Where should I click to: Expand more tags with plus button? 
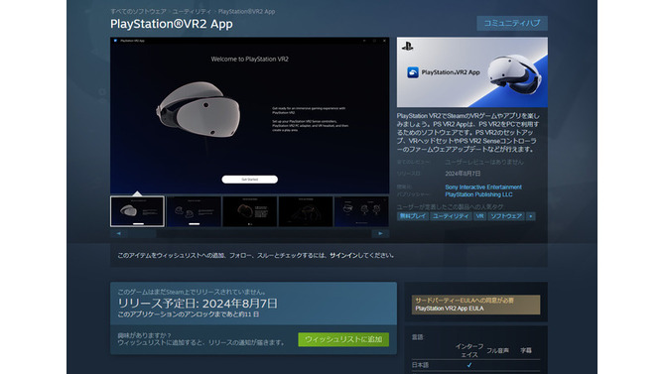(531, 216)
